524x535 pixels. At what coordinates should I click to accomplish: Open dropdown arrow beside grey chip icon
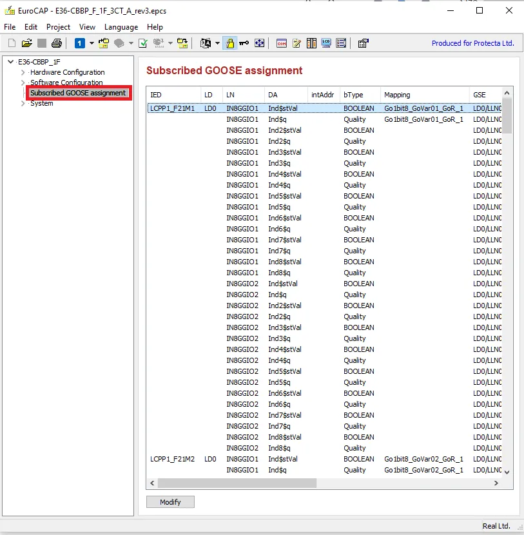[x=131, y=43]
